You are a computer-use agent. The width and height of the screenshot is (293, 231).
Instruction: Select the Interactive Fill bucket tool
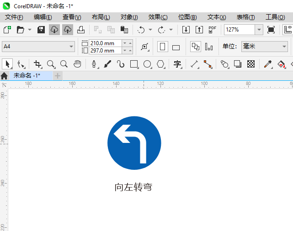tap(281, 64)
